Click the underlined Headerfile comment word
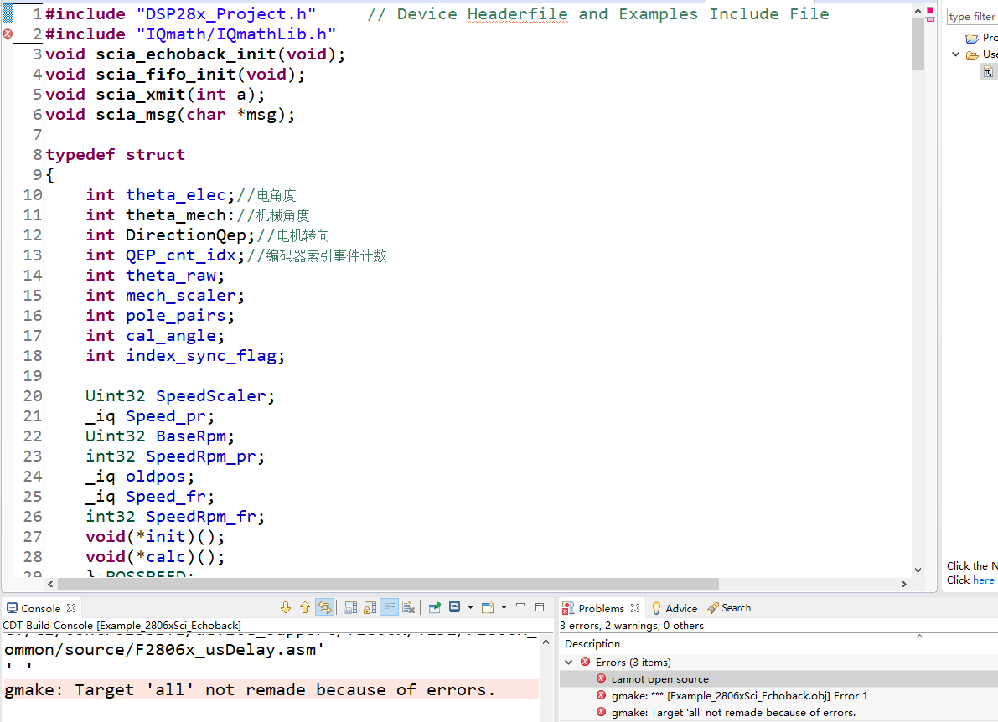 pos(518,14)
